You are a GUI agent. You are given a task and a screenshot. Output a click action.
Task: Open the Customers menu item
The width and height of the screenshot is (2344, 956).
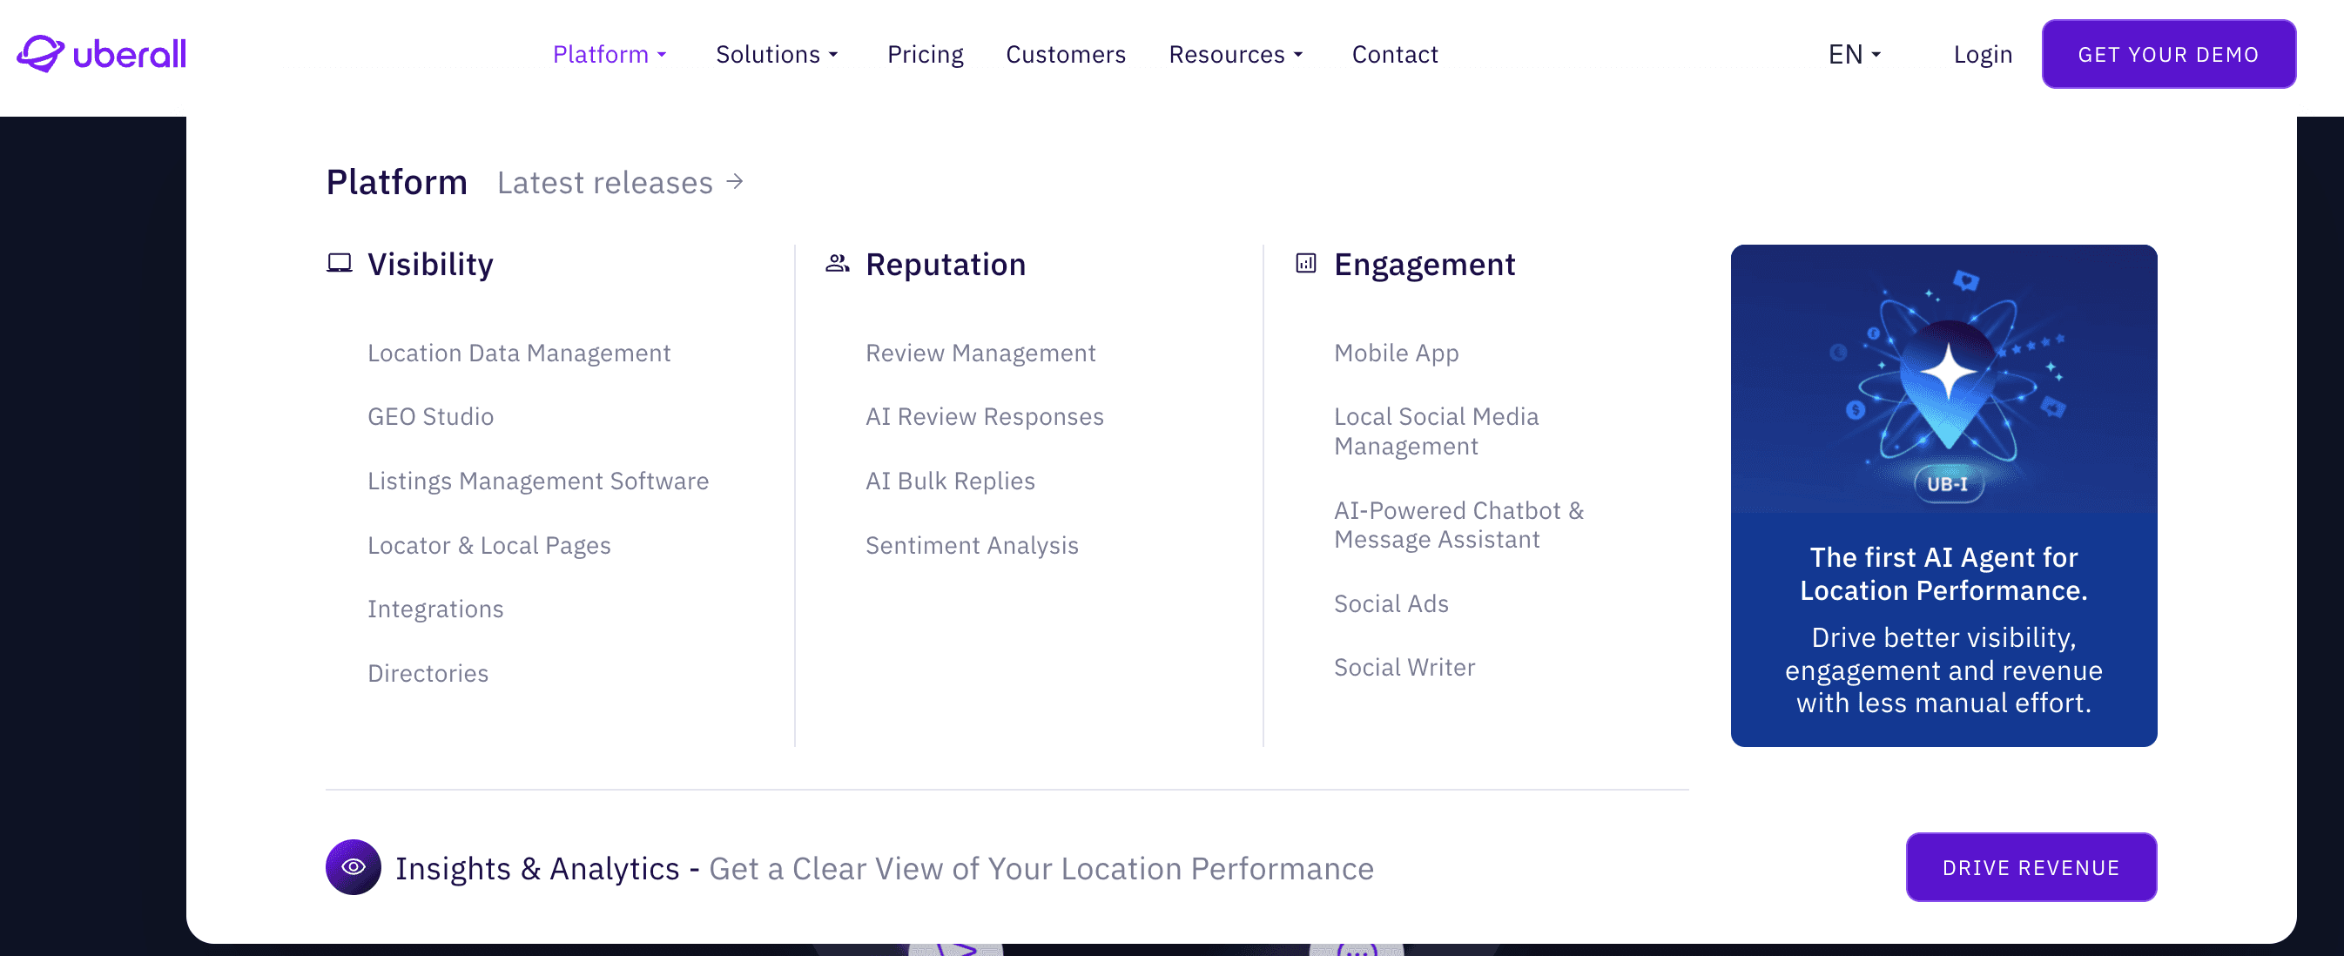pos(1065,55)
